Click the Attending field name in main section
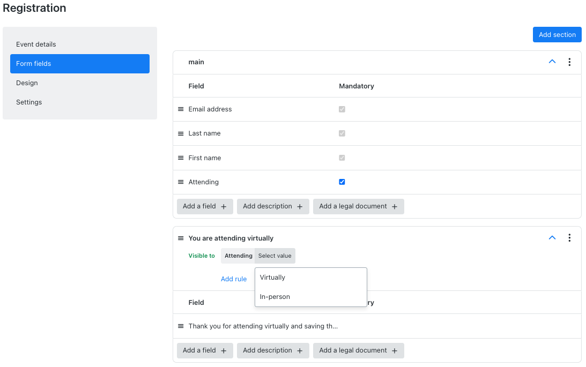The image size is (586, 367). click(203, 182)
